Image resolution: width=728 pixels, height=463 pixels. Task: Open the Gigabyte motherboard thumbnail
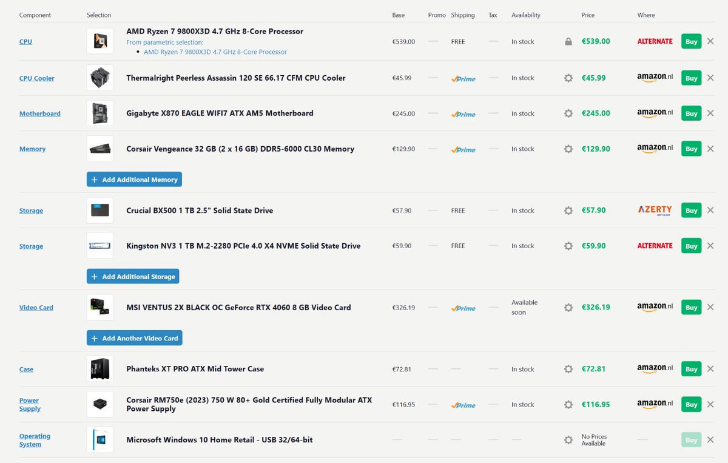point(100,113)
